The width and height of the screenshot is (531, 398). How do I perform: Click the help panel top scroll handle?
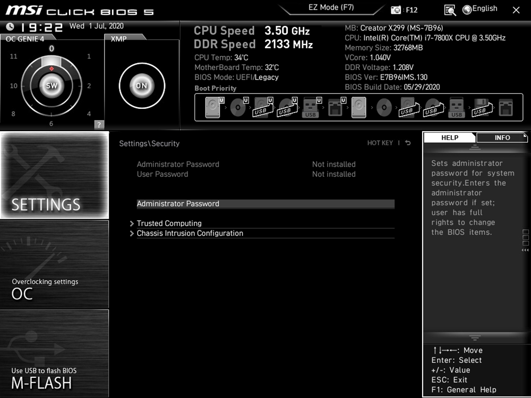474,147
